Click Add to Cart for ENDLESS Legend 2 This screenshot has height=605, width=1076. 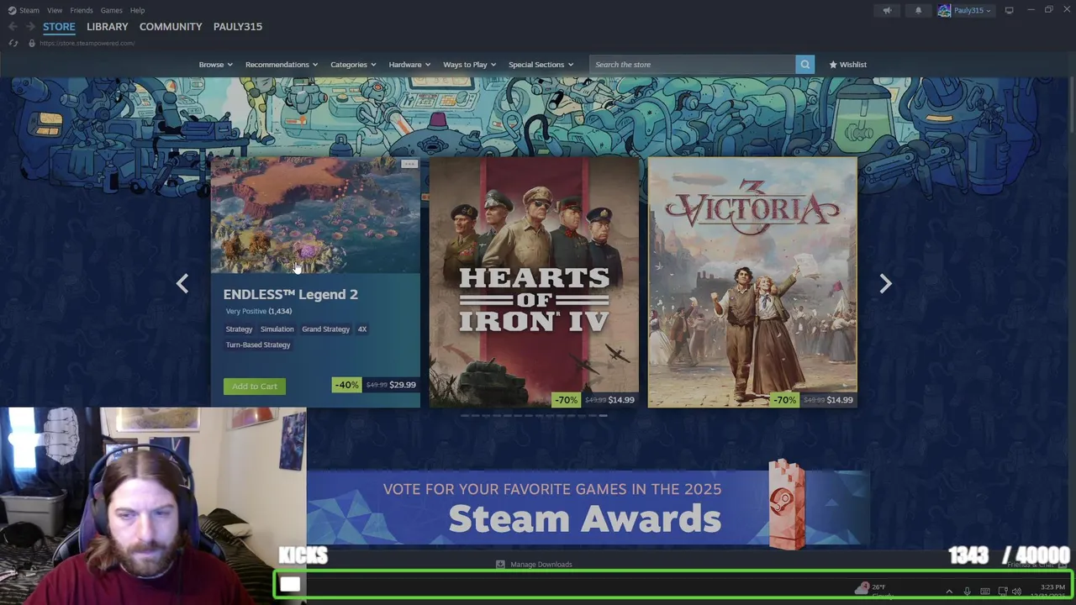click(255, 387)
